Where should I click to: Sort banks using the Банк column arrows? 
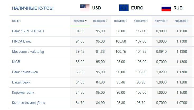pyautogui.click(x=20, y=21)
